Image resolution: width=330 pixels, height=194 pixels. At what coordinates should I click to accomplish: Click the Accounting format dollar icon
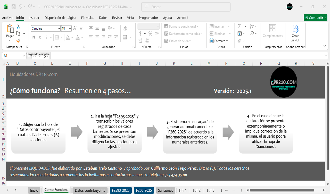click(x=140, y=33)
